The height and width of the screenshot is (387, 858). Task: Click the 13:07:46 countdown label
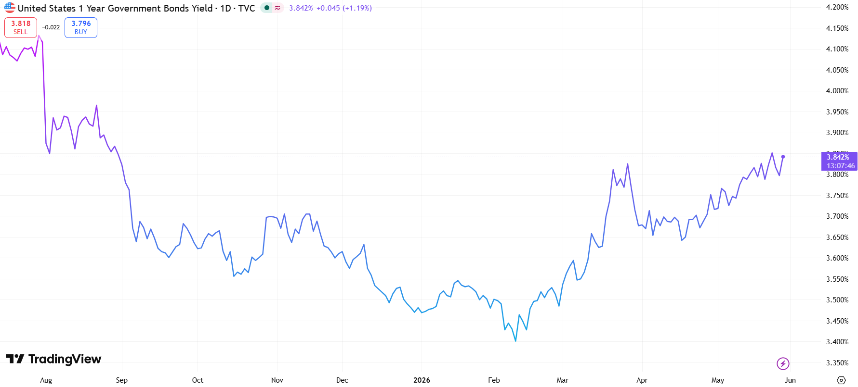[841, 166]
